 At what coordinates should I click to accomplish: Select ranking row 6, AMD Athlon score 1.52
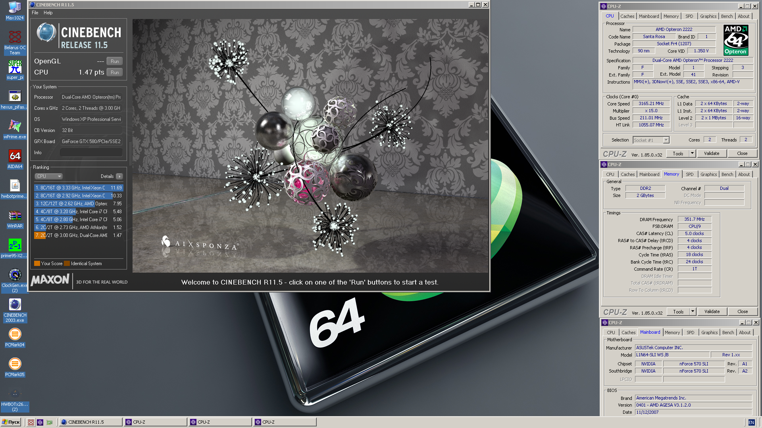click(79, 227)
